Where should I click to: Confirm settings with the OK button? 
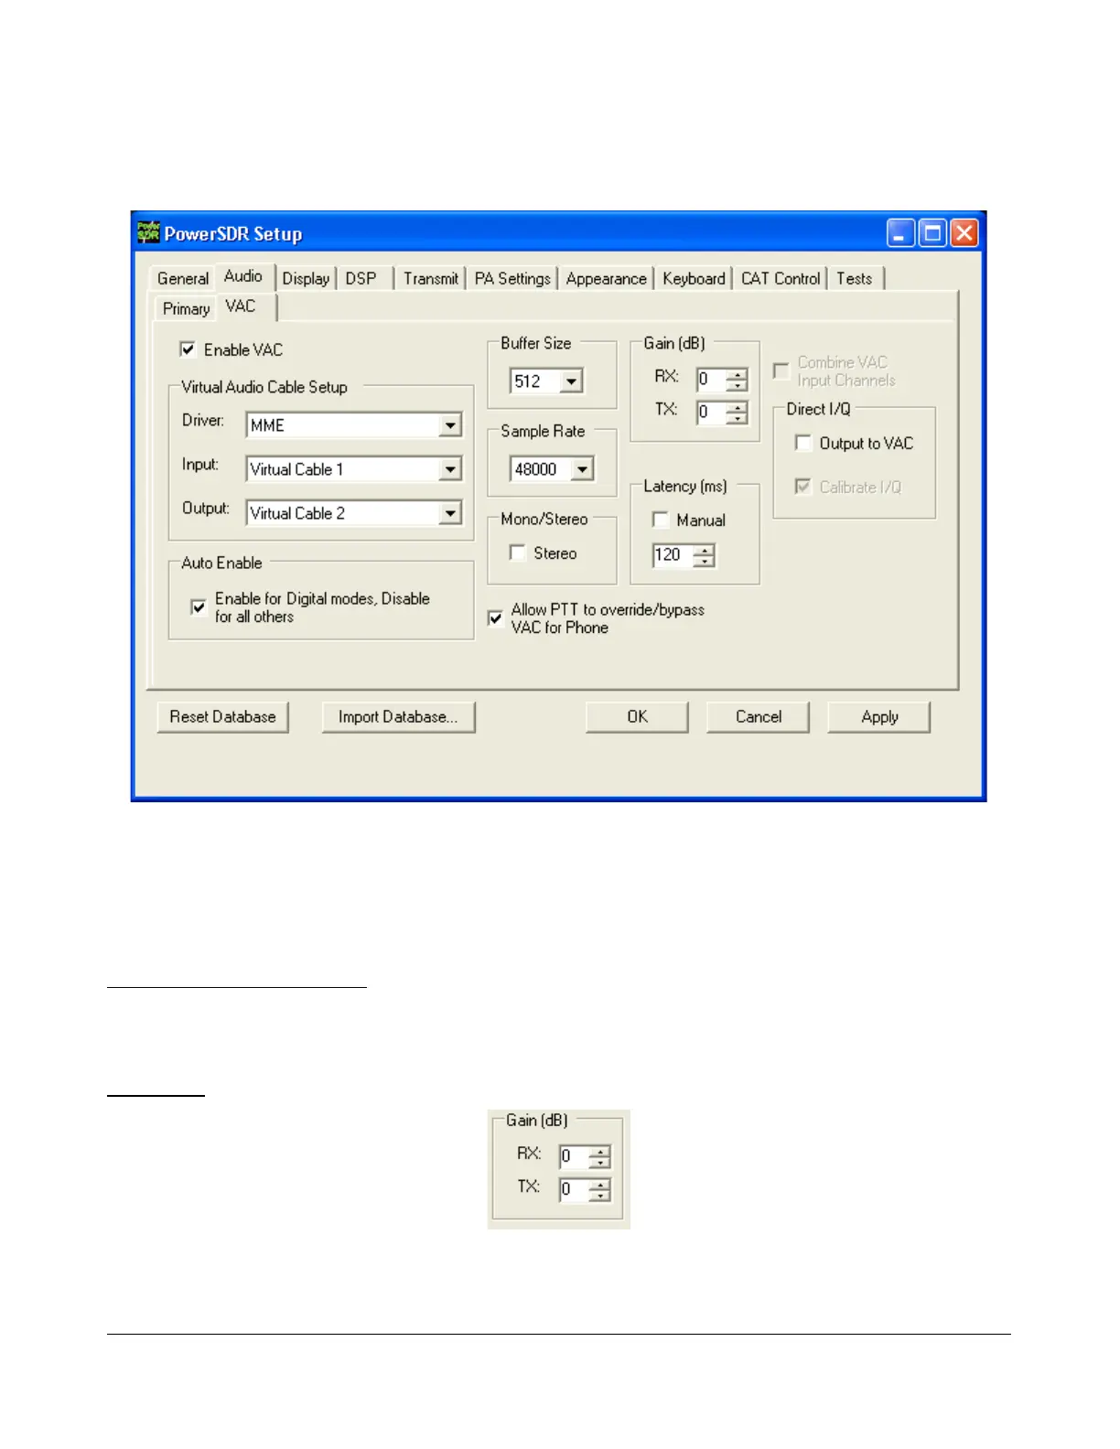[x=637, y=717]
